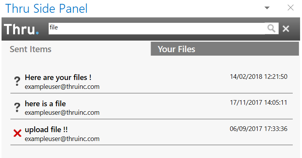Clear the search with the white X

pos(286,29)
